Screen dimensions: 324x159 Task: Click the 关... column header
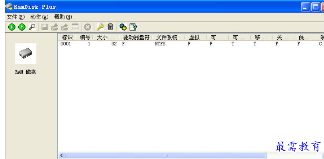[283, 37]
